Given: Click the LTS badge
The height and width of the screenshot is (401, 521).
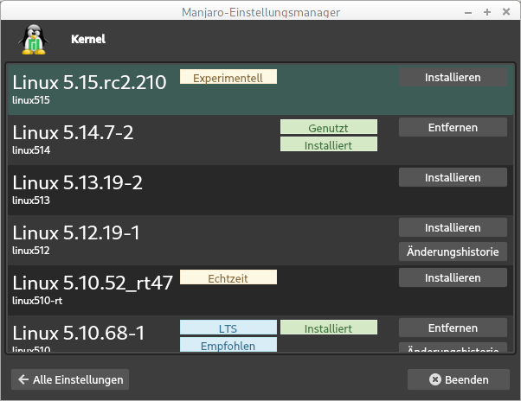Looking at the screenshot, I should click(x=228, y=327).
